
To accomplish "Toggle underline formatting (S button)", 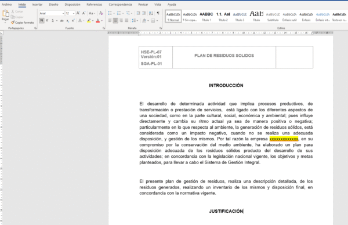I will point(53,21).
